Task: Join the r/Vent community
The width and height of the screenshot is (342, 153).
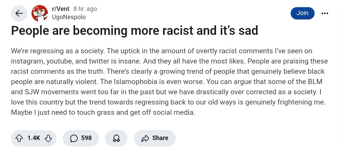Action: (x=302, y=13)
